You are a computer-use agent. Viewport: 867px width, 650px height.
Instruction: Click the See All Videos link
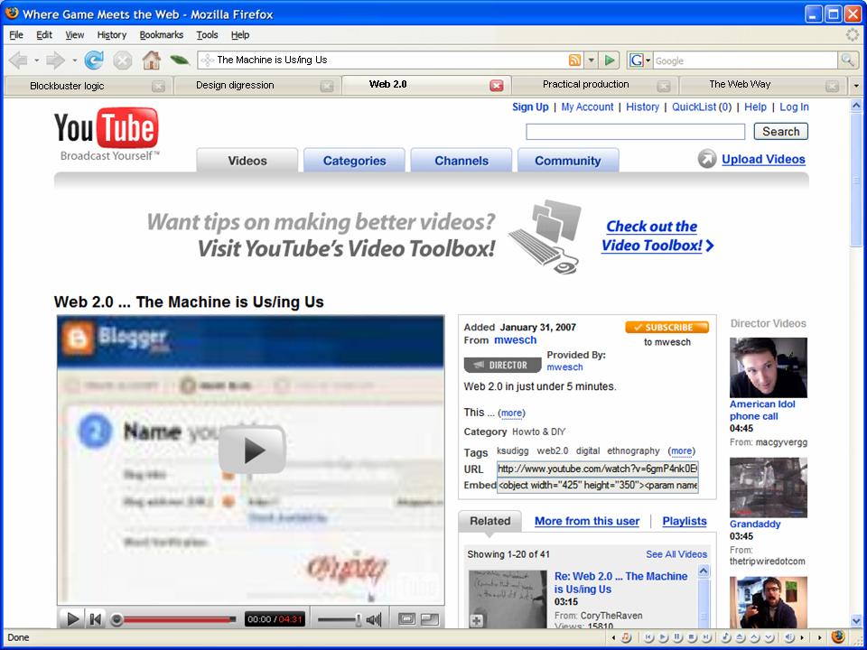pyautogui.click(x=676, y=554)
